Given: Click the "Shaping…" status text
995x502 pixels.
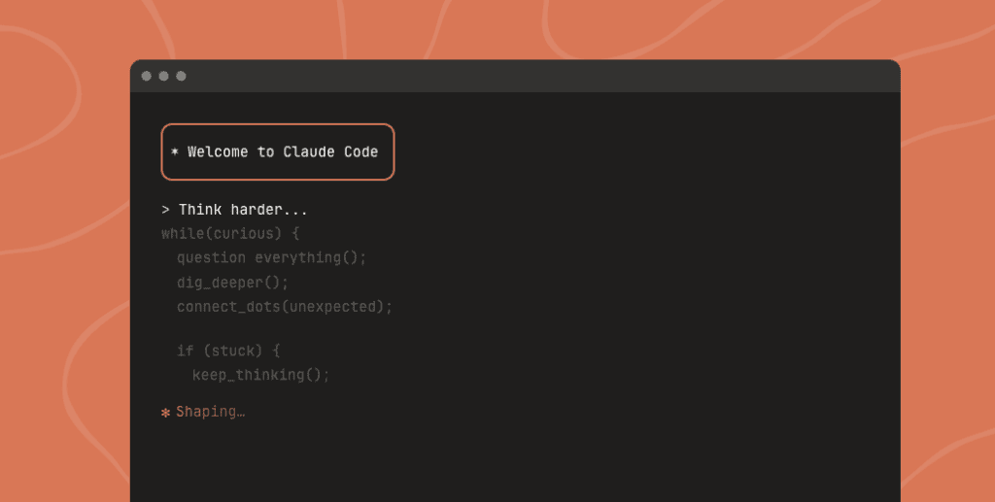Looking at the screenshot, I should pyautogui.click(x=211, y=413).
